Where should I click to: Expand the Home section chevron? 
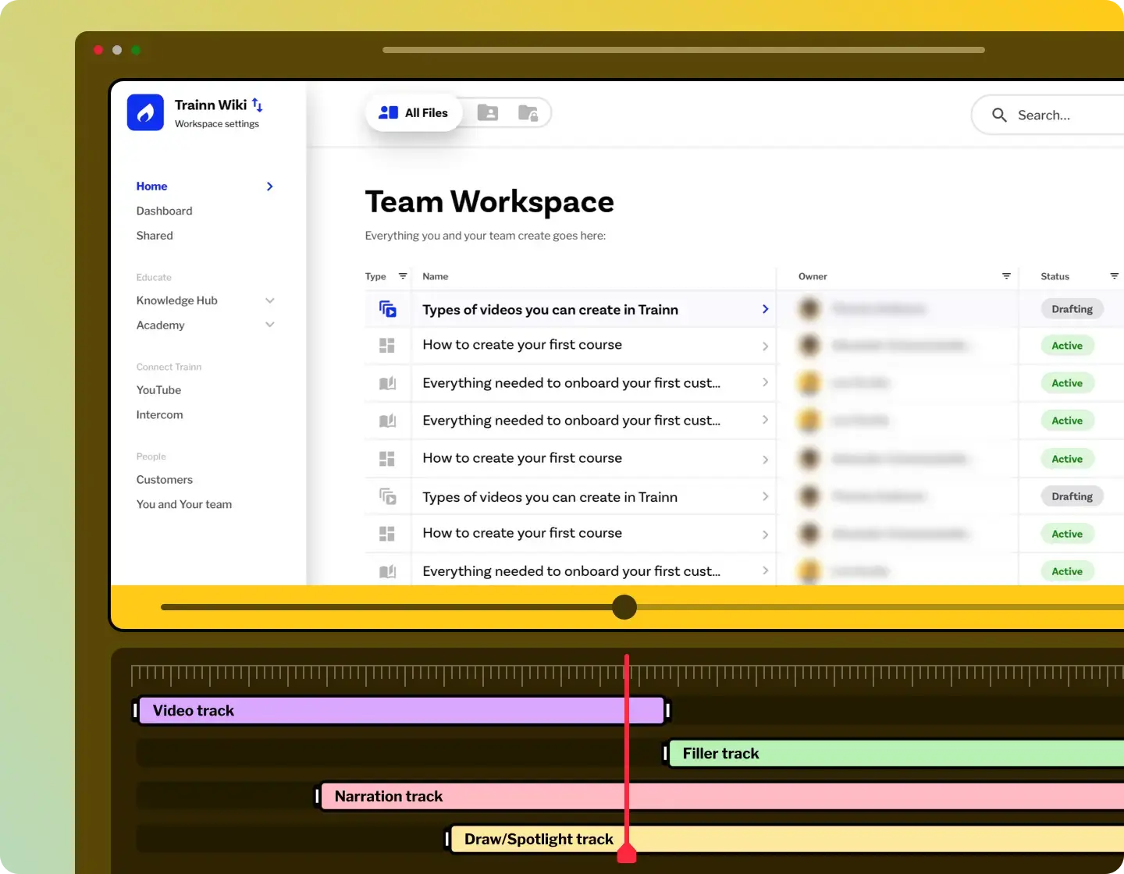pyautogui.click(x=270, y=187)
